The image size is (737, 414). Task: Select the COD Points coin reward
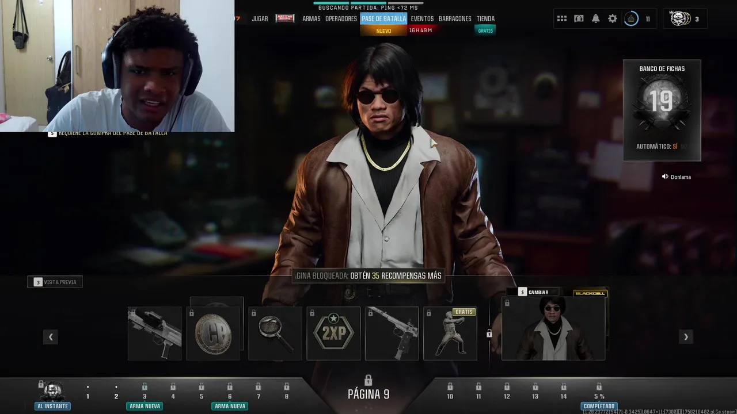click(x=213, y=333)
